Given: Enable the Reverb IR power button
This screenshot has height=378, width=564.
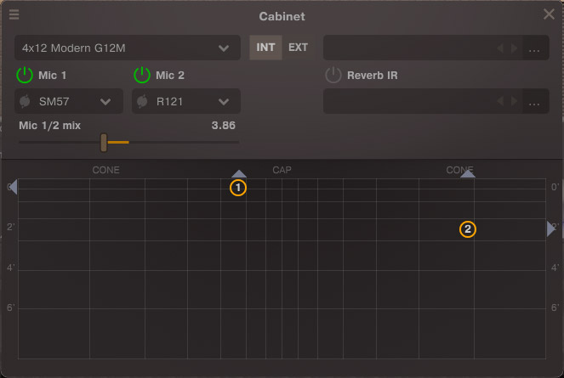Looking at the screenshot, I should (333, 75).
